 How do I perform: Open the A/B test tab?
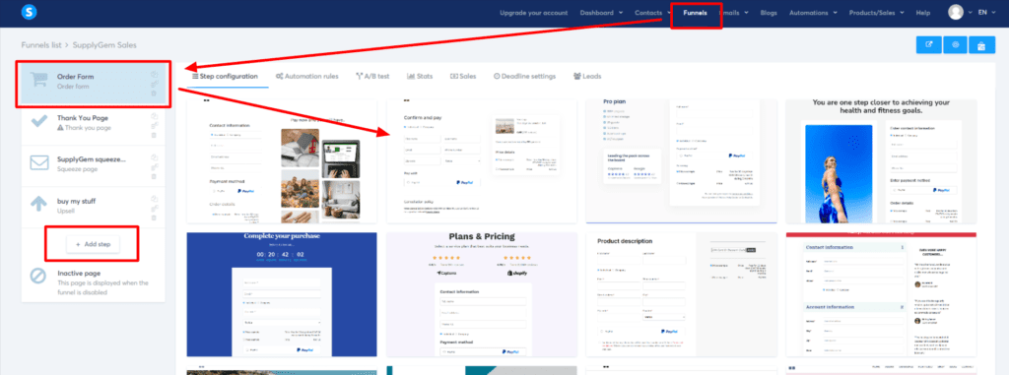(372, 76)
